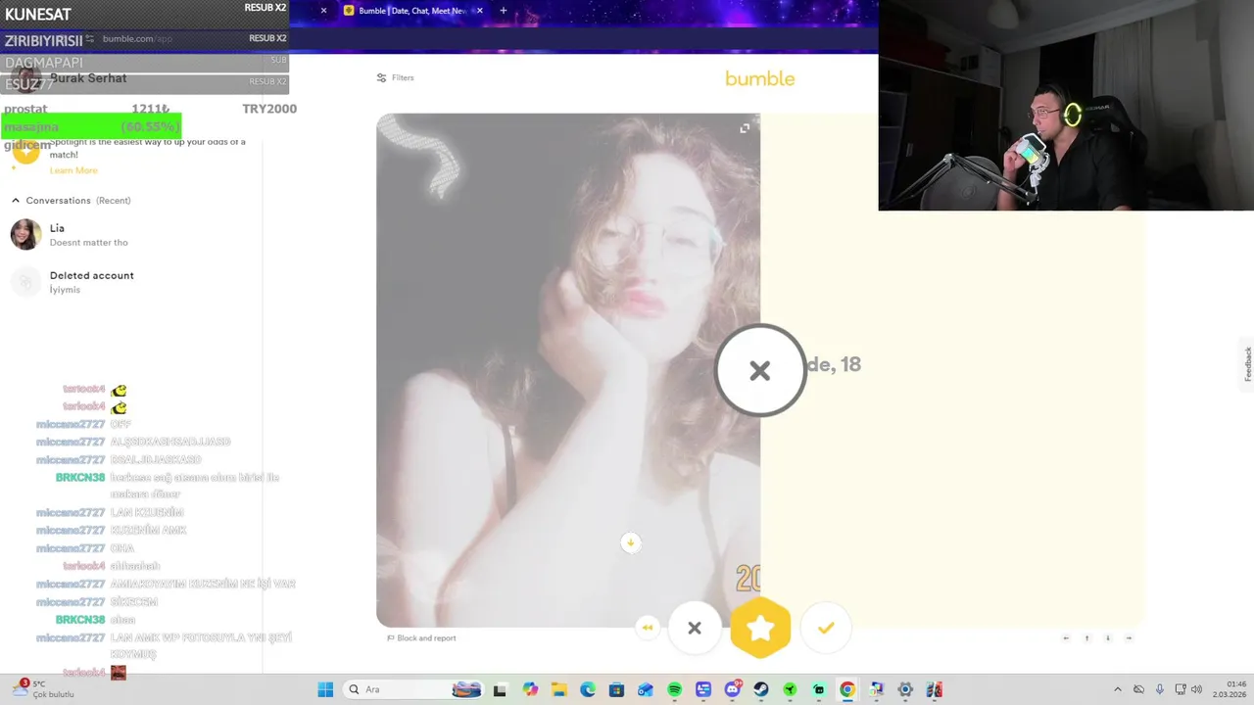Image resolution: width=1254 pixels, height=705 pixels.
Task: Click Block and report
Action: [421, 638]
